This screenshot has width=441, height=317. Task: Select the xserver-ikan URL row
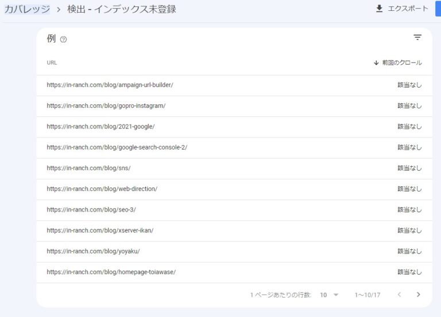click(100, 230)
